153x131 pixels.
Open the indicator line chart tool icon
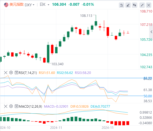122,5
